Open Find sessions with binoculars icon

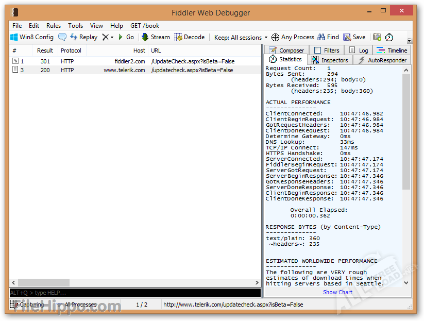pyautogui.click(x=328, y=37)
